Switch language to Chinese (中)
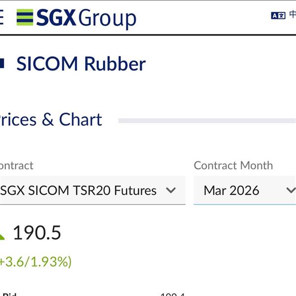This screenshot has width=296, height=296. tap(293, 15)
